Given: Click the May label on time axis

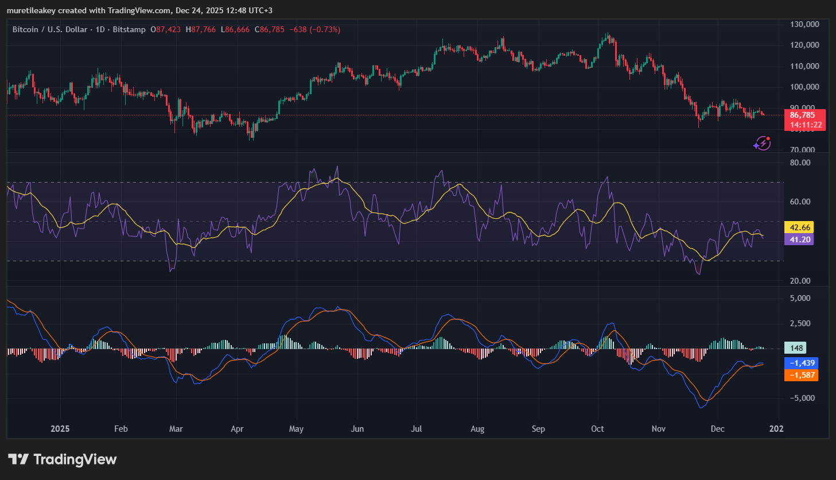Looking at the screenshot, I should click(x=296, y=429).
